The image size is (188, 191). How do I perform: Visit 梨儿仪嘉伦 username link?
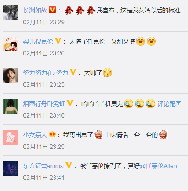pyautogui.click(x=38, y=42)
